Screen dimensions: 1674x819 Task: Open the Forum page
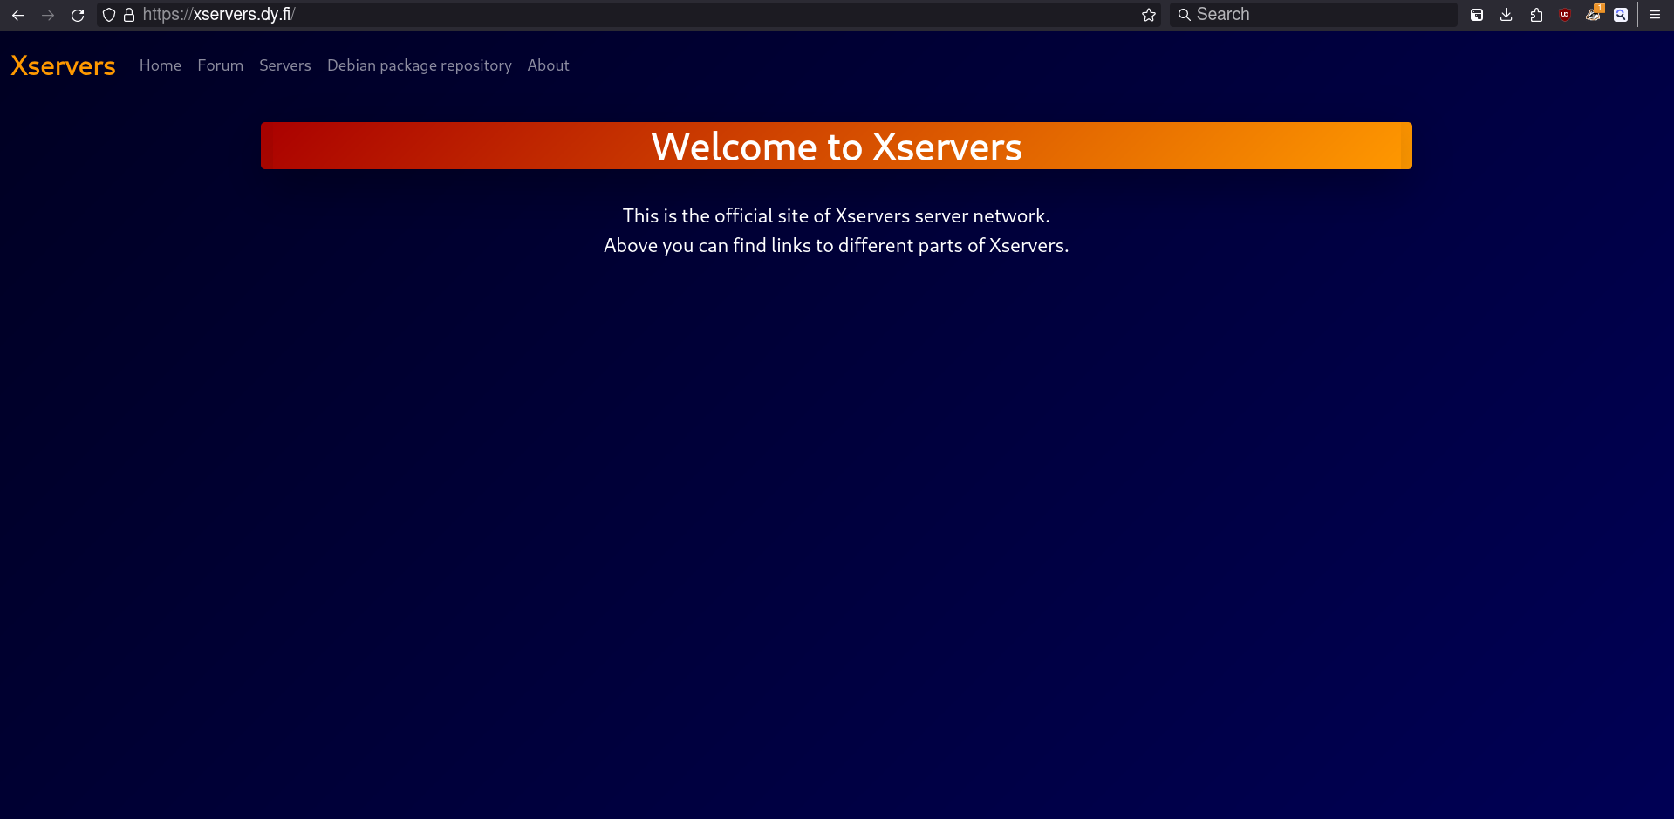[x=220, y=65]
